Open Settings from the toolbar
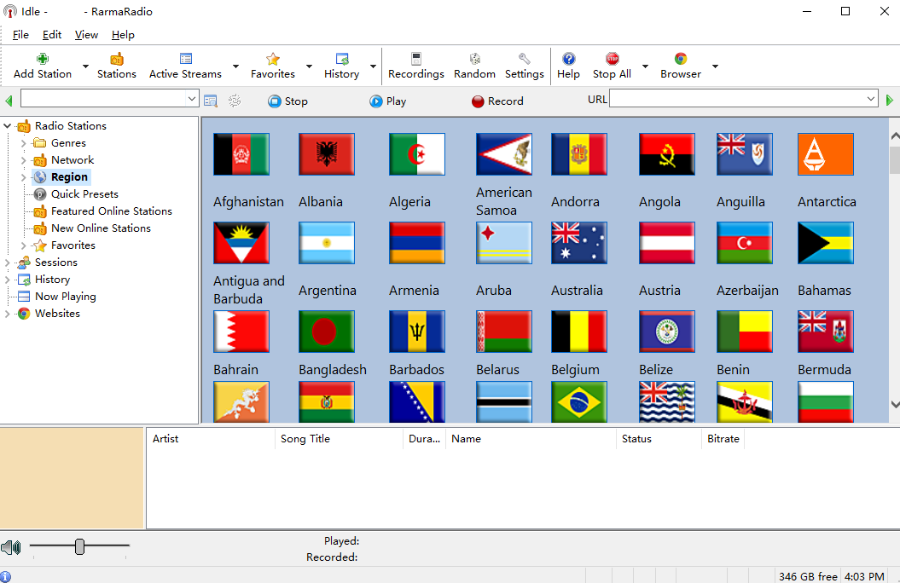The width and height of the screenshot is (900, 583). (525, 60)
